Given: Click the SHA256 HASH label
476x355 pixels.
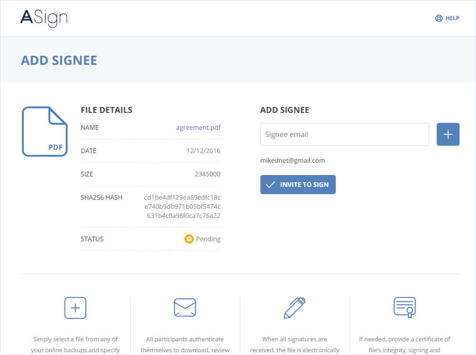Looking at the screenshot, I should [101, 197].
